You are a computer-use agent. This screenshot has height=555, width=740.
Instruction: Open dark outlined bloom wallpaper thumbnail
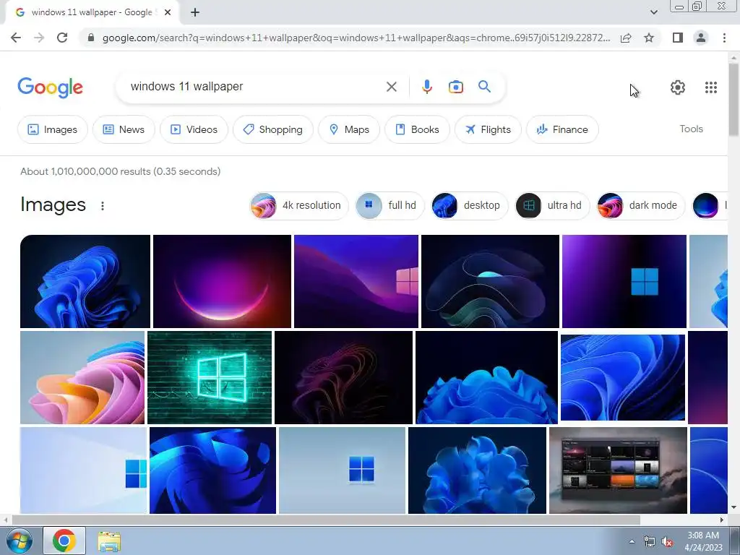click(490, 281)
